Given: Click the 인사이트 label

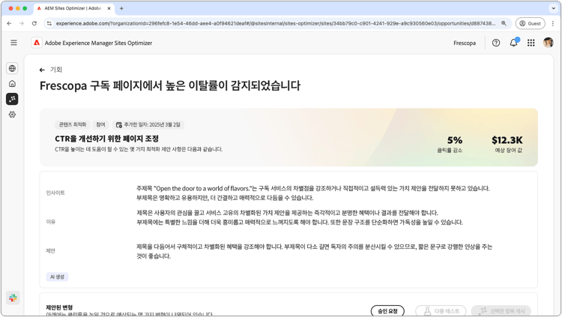Looking at the screenshot, I should click(x=55, y=193).
